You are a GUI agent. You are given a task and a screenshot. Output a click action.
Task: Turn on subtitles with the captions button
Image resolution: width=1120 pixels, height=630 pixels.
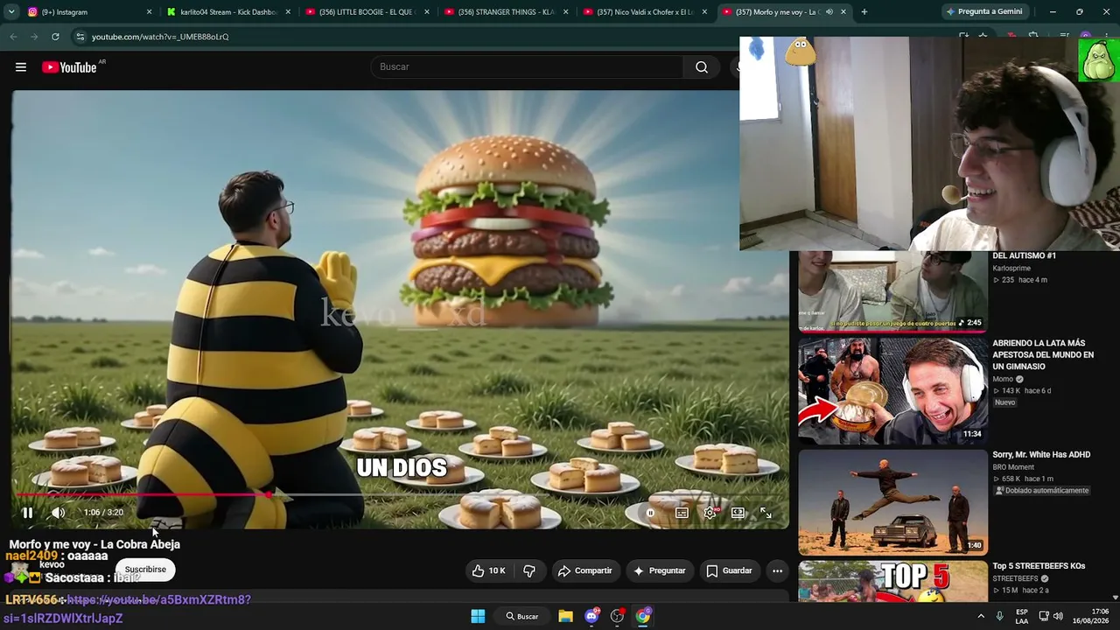point(682,513)
